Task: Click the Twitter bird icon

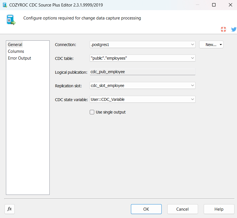Action: click(x=234, y=29)
